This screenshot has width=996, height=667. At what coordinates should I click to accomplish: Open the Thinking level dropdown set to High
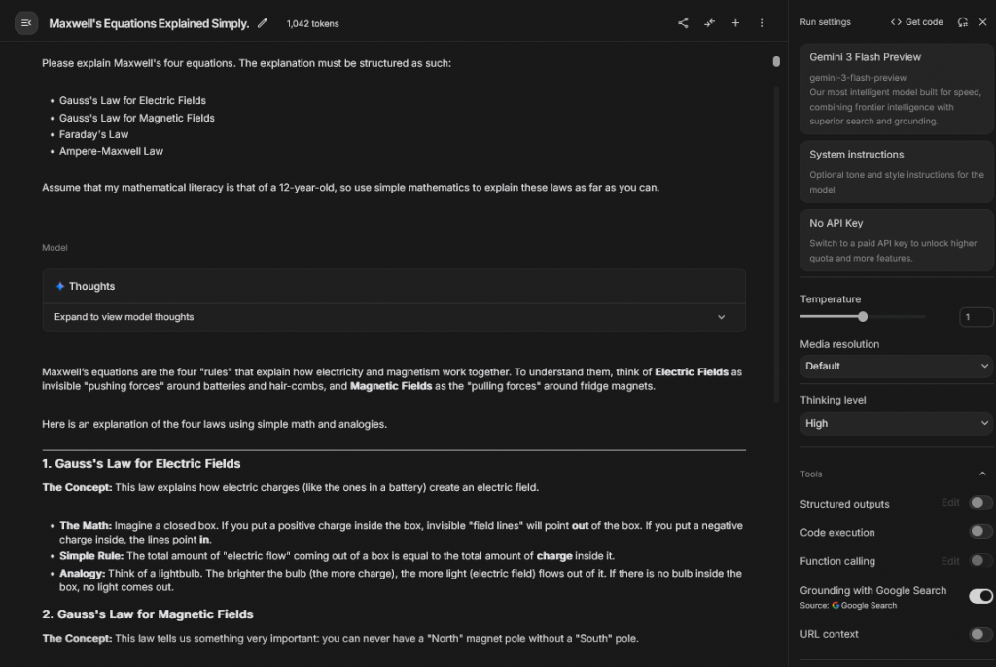point(895,424)
